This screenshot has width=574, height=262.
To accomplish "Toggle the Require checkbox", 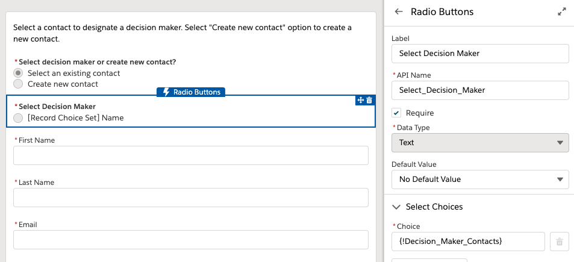I will [x=396, y=113].
